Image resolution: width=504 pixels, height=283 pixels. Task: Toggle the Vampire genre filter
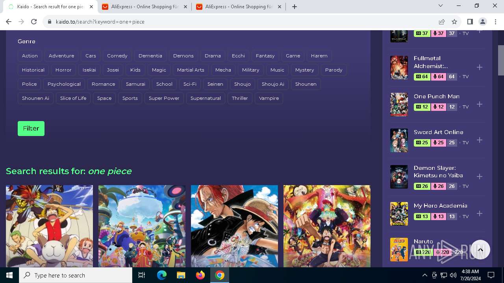269,98
